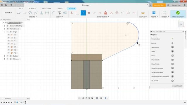The height and width of the screenshot is (105, 187).
Task: Switch to the SURFACE tab
Action: coord(32,9)
